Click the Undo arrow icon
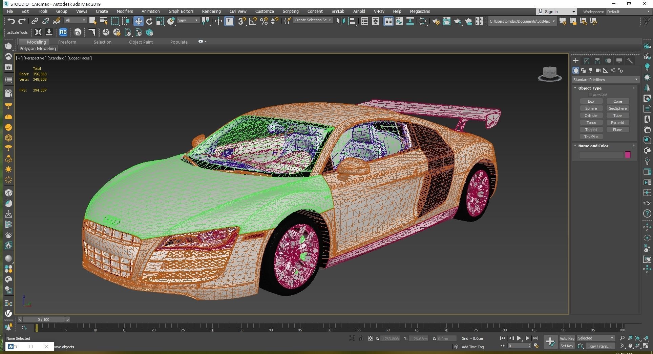Screen dimensions: 653x354 click(11, 21)
